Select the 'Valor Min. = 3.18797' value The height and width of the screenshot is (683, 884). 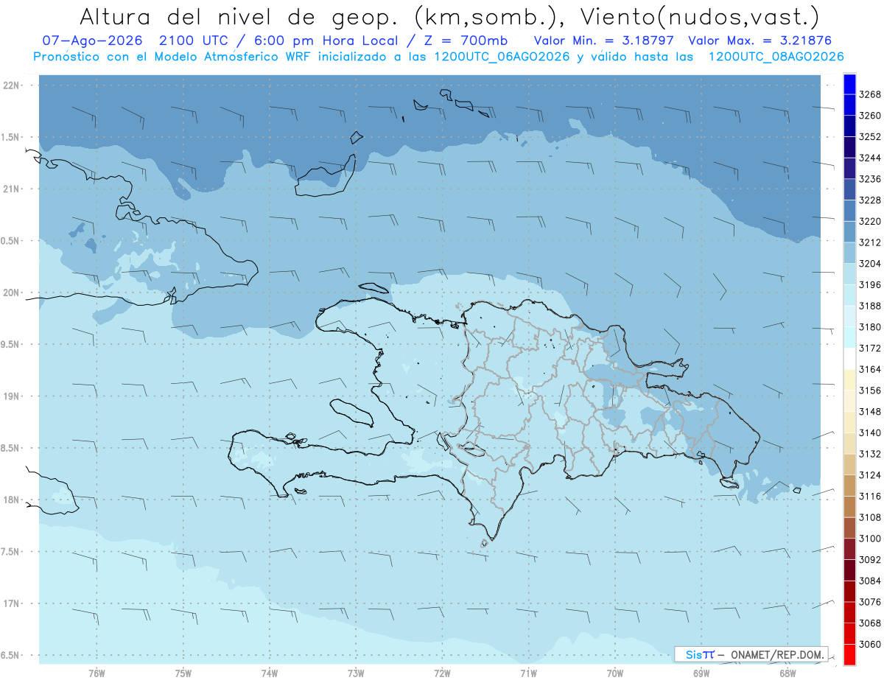[604, 40]
